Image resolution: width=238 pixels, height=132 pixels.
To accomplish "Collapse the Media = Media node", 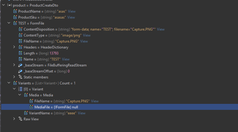I will tap(19, 95).
